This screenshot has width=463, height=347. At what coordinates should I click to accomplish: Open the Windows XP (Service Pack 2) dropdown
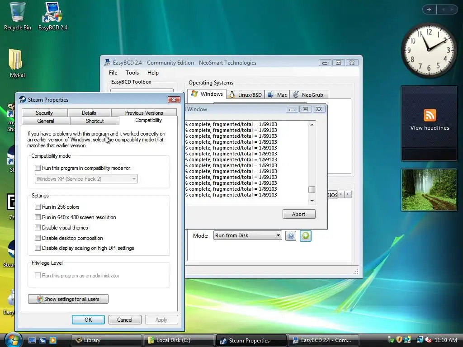click(x=86, y=179)
